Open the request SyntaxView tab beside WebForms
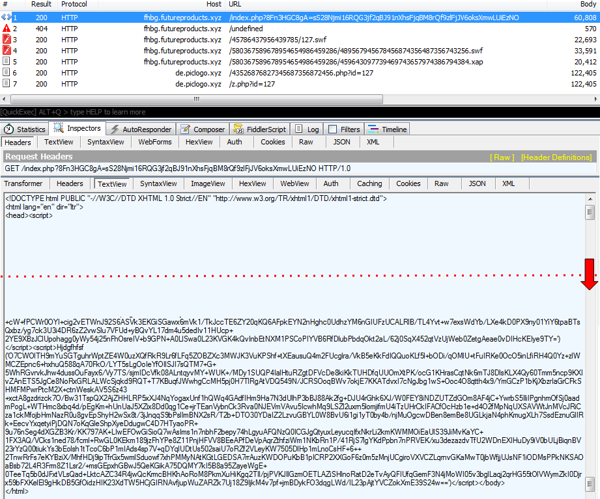Image resolution: width=600 pixels, height=499 pixels. pos(106,142)
